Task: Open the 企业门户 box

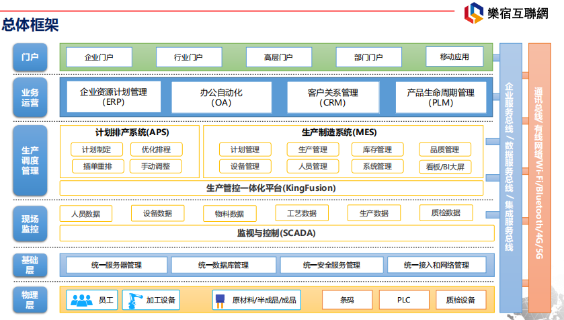Action: (x=99, y=57)
